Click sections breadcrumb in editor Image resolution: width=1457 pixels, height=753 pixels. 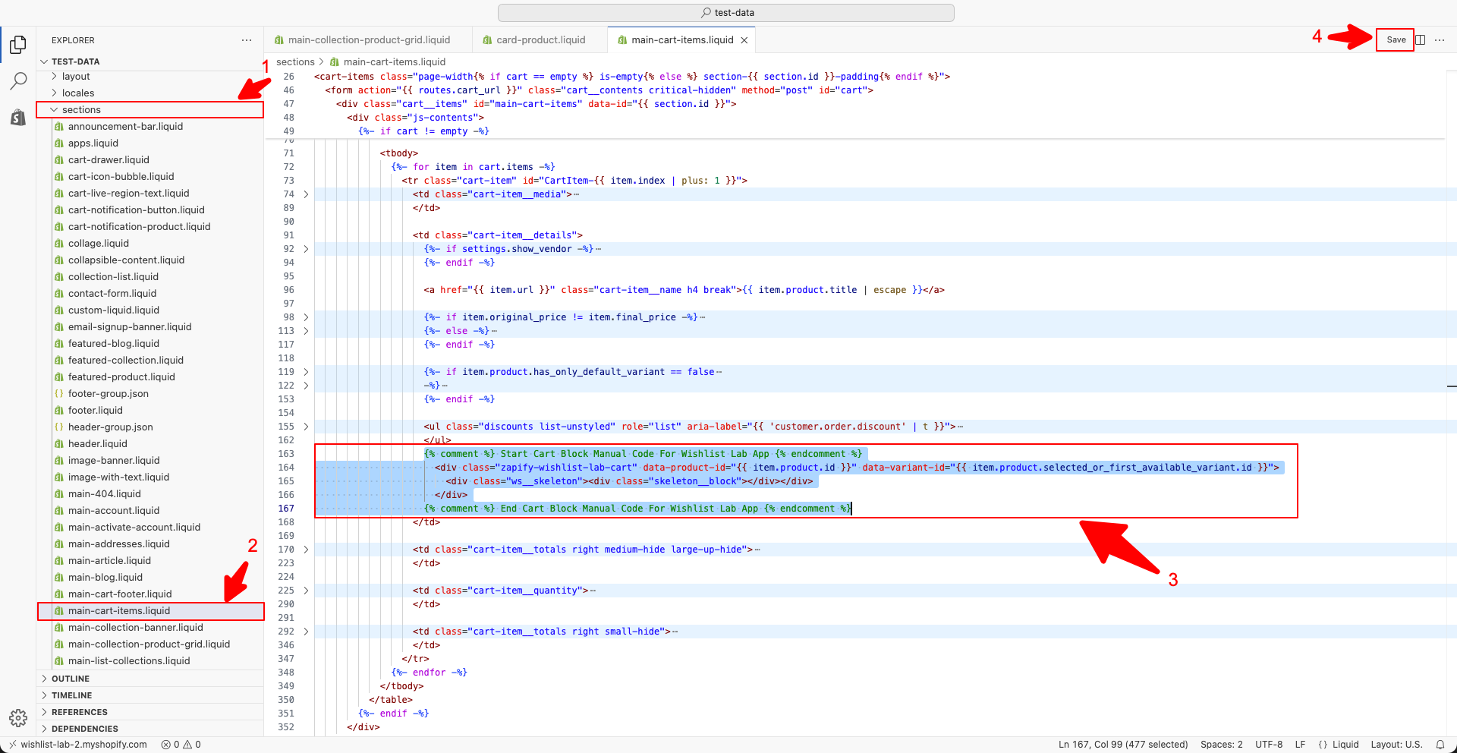(x=295, y=62)
